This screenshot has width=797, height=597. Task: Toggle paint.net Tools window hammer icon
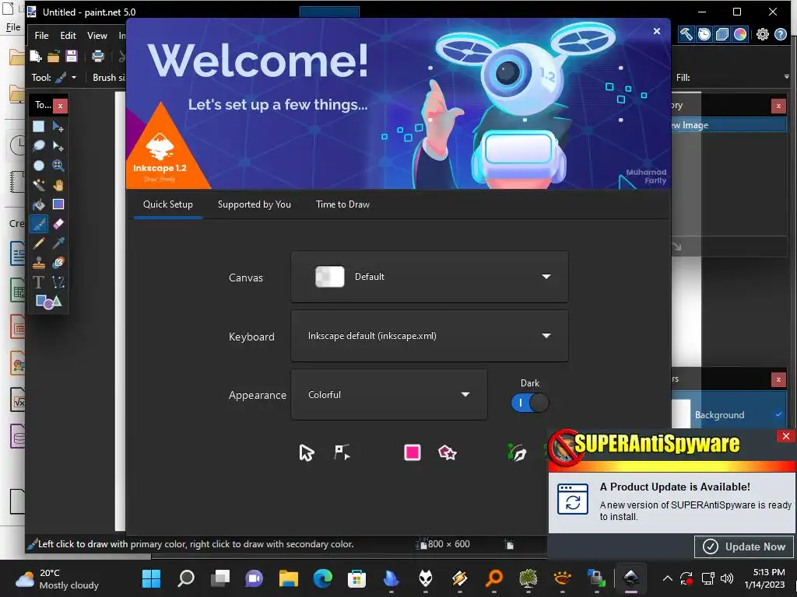pyautogui.click(x=686, y=34)
